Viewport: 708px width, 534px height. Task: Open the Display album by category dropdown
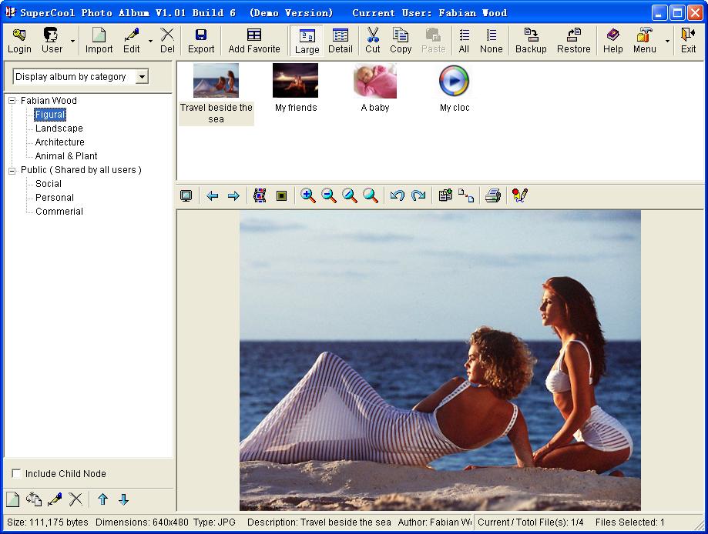point(142,77)
